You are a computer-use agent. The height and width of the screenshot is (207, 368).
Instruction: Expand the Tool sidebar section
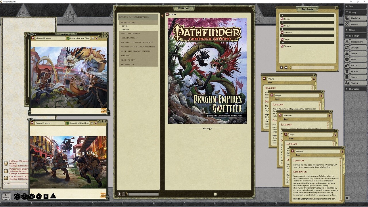(355, 6)
